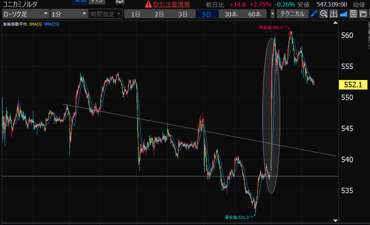This screenshot has width=370, height=225.
Task: Toggle the blue area chart icon
Action: 343,14
